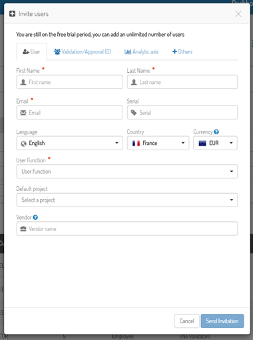Click the Currency help question icon
The height and width of the screenshot is (340, 253).
coord(216,132)
